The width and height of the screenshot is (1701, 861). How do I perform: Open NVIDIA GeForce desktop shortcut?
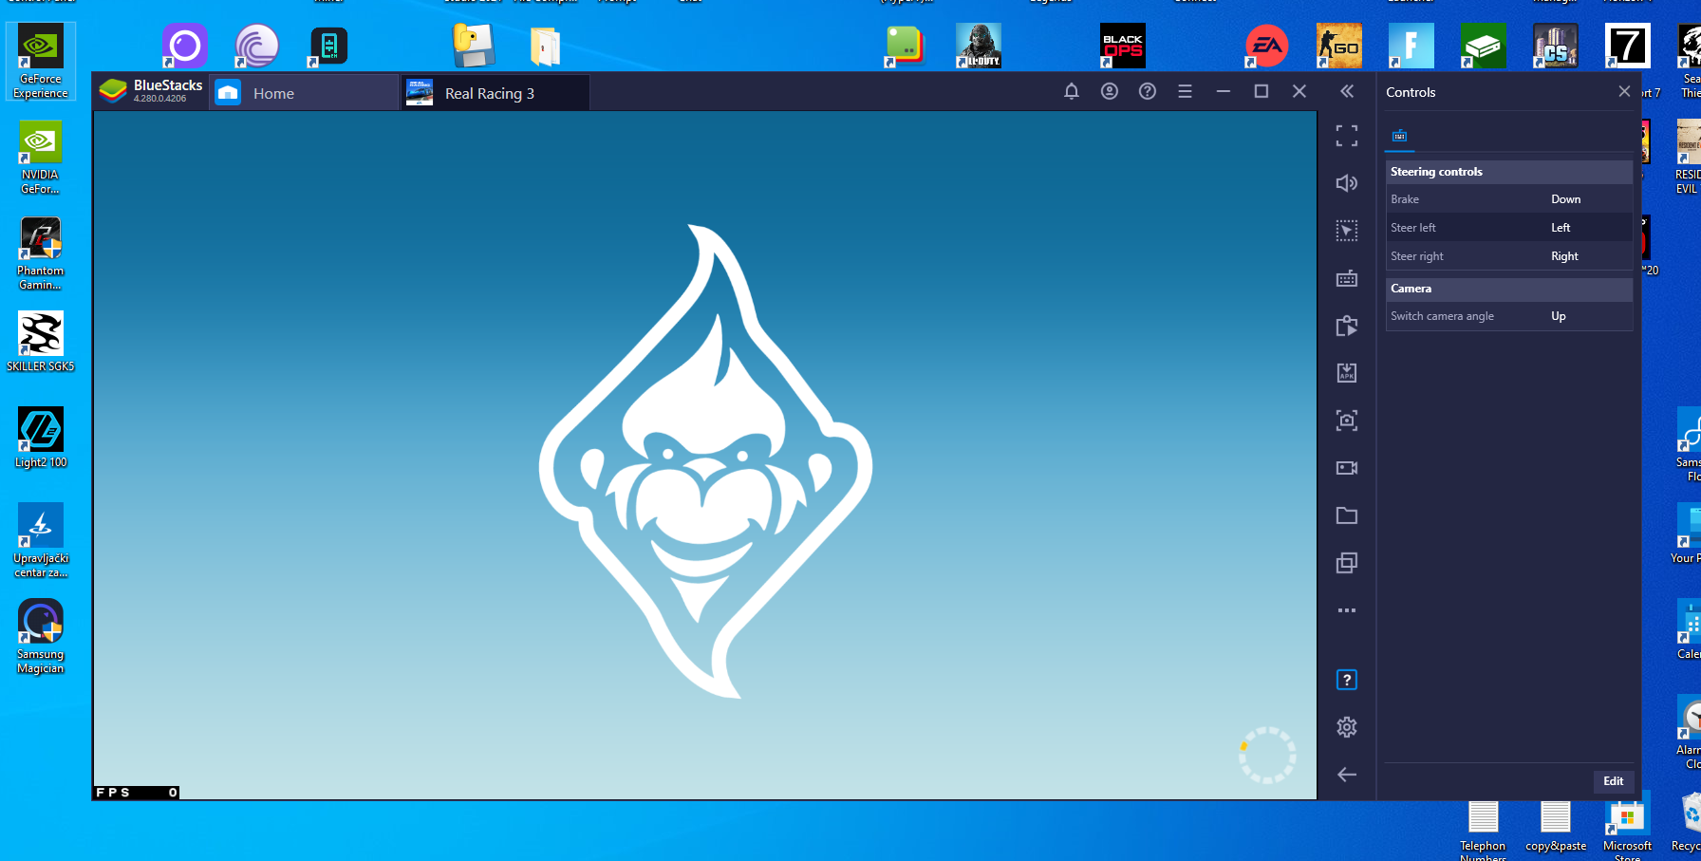click(x=40, y=158)
